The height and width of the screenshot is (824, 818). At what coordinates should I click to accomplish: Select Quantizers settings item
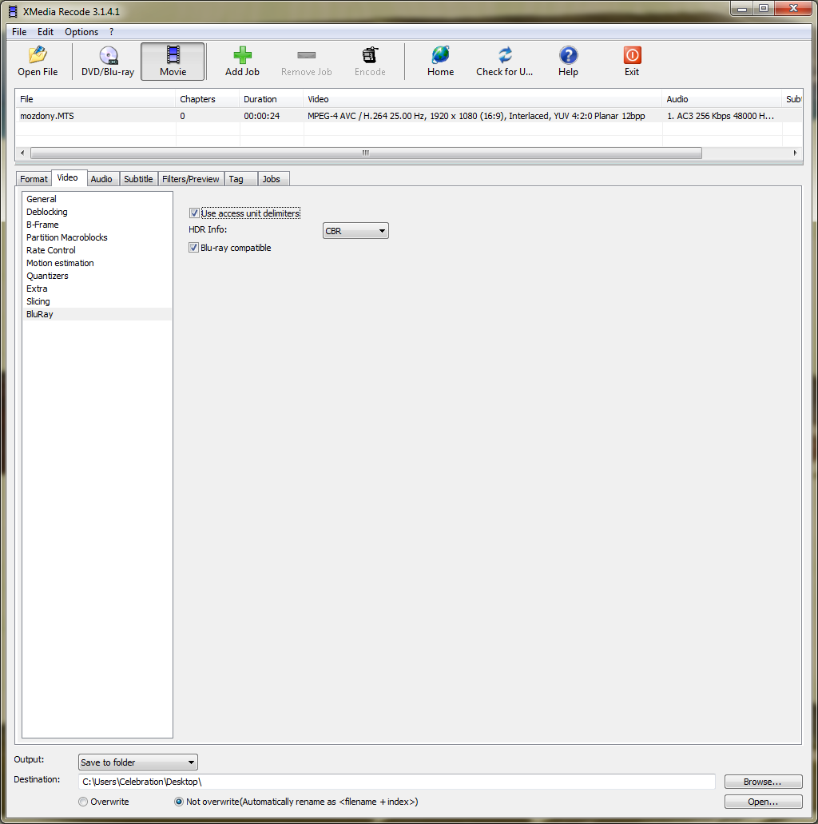[97, 276]
